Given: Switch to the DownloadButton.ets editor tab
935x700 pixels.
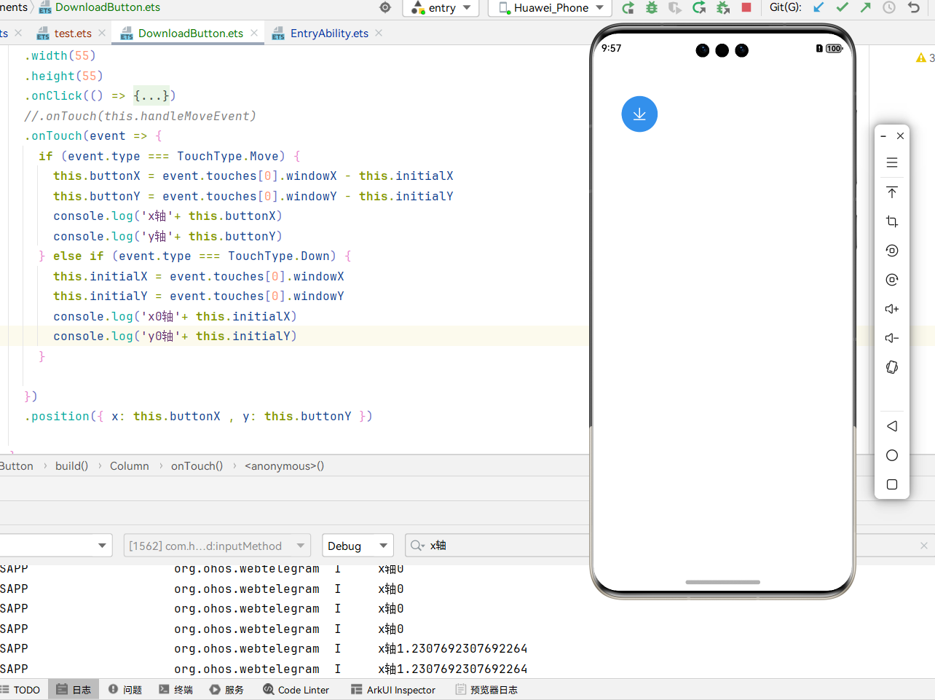Looking at the screenshot, I should click(191, 34).
